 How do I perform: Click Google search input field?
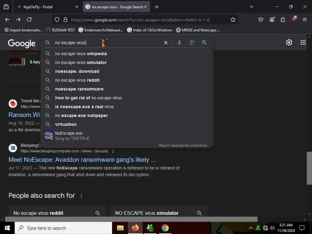(108, 43)
